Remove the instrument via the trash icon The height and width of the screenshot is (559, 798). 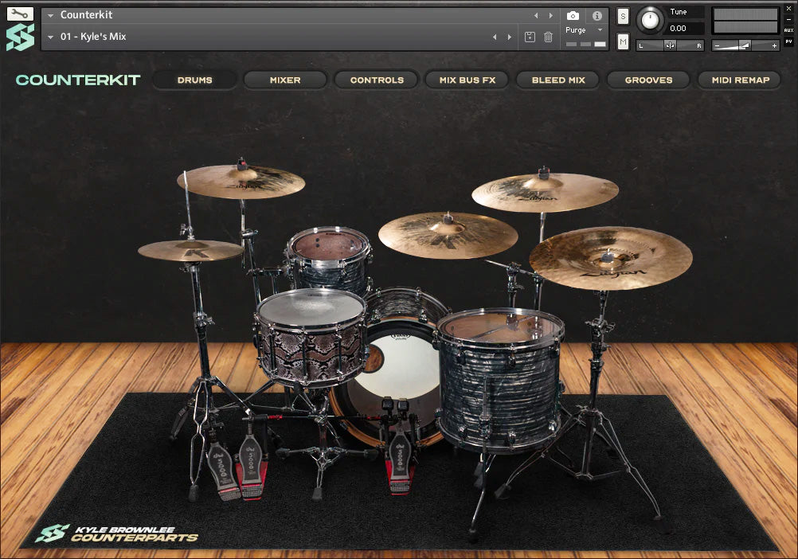pos(550,37)
